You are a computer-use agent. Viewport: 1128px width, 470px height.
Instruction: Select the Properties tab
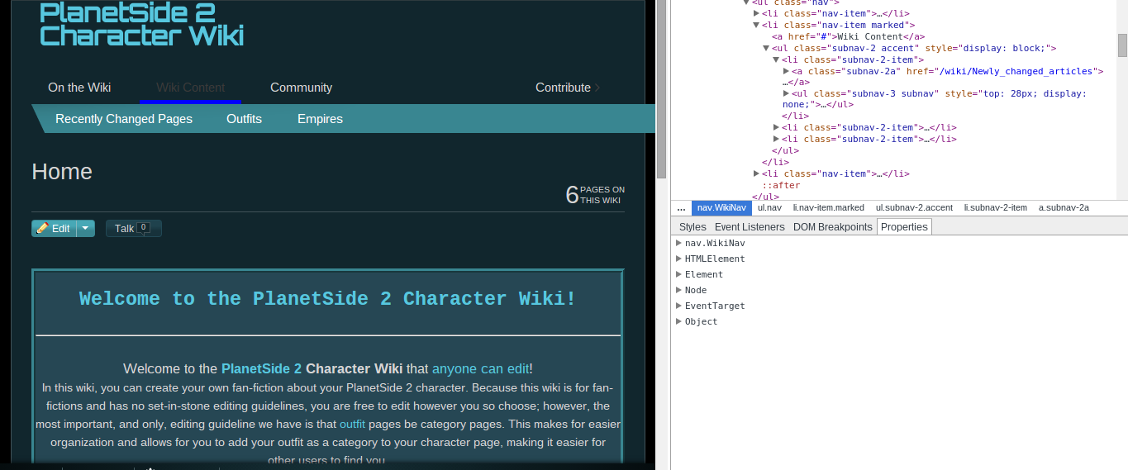click(x=904, y=227)
